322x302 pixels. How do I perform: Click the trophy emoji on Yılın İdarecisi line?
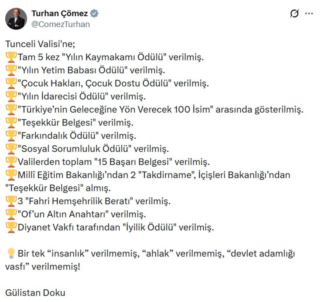[11, 96]
